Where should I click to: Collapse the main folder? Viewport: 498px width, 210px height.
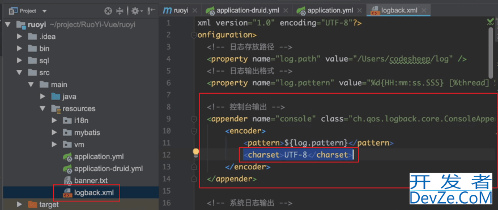[31, 85]
